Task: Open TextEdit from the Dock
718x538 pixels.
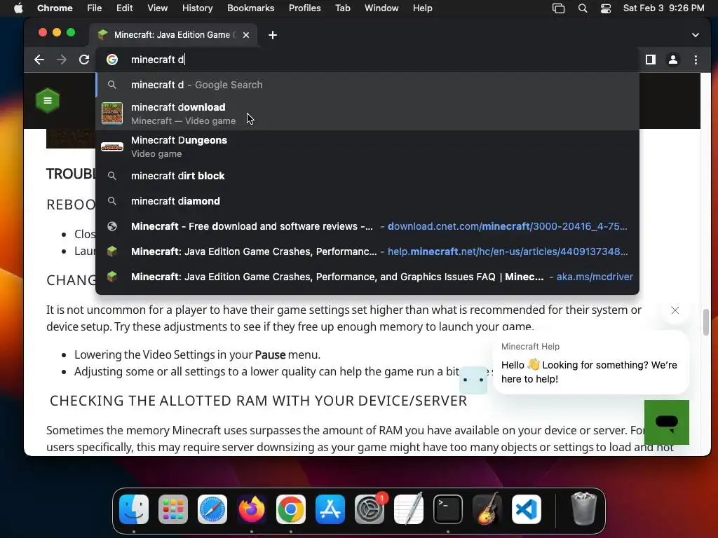Action: click(409, 509)
